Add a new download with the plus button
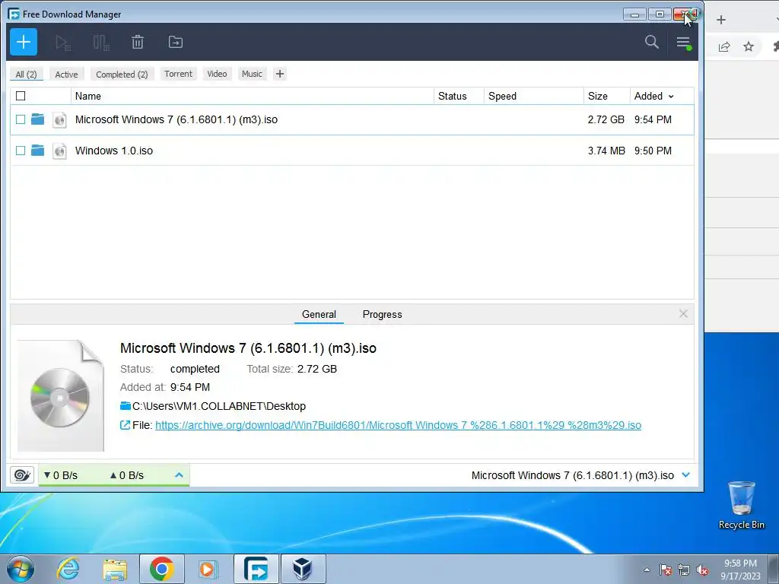The width and height of the screenshot is (779, 584). point(24,43)
